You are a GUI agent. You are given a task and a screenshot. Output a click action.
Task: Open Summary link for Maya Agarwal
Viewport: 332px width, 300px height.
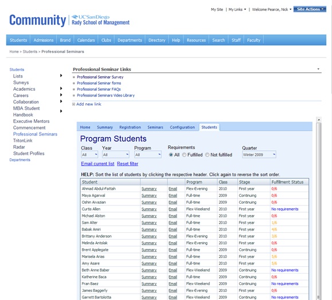[149, 196]
